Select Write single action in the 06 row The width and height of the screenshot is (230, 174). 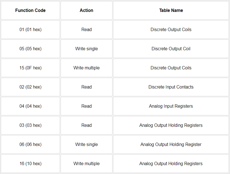(86, 144)
